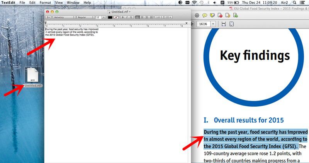Open the TextEdit application menu
The image size is (309, 163).
[x=8, y=3]
